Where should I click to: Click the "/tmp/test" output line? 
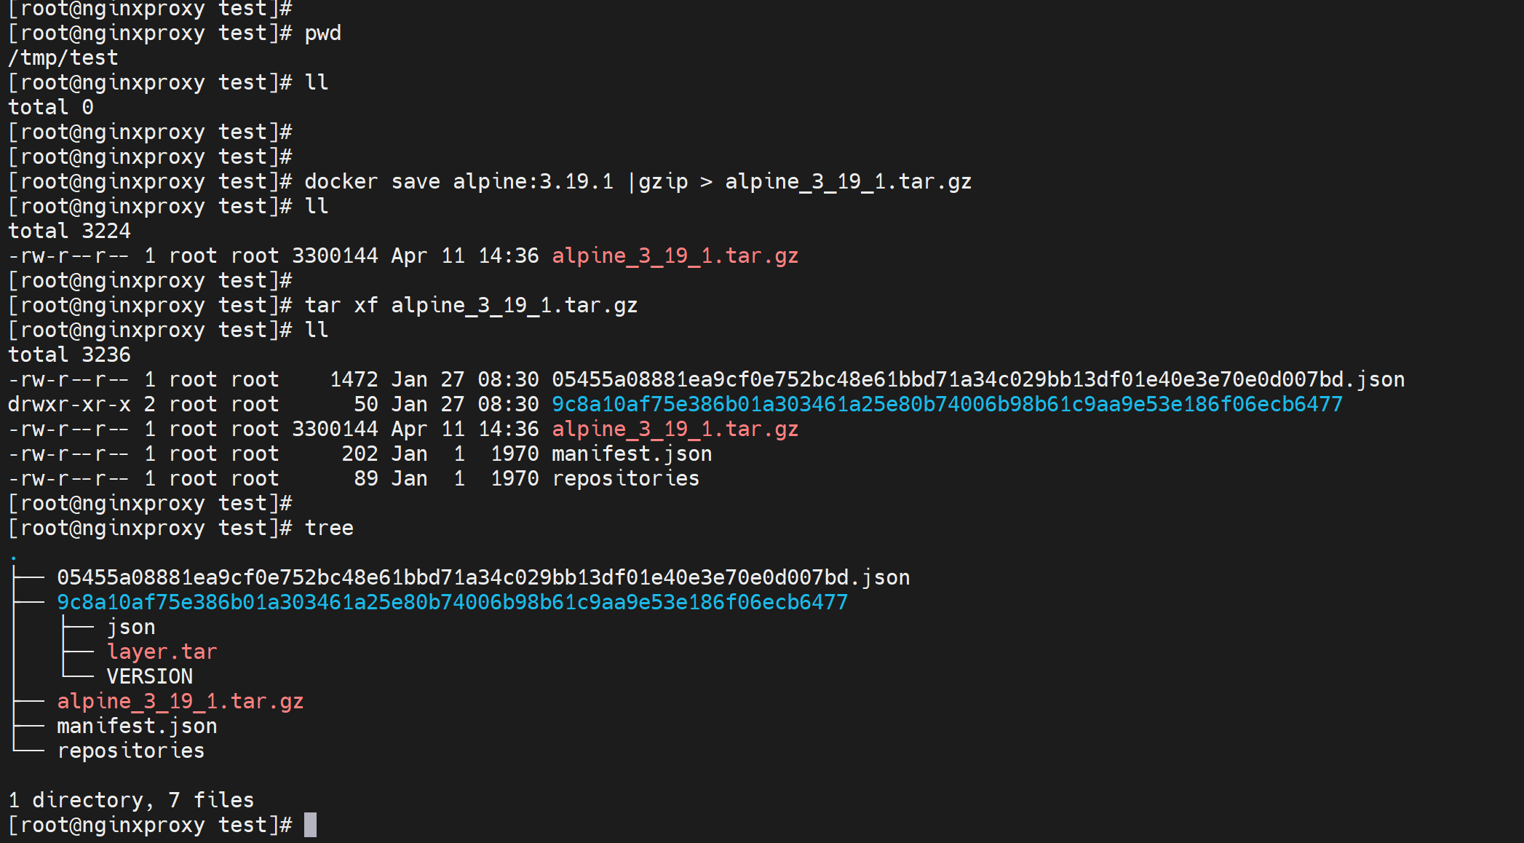click(63, 58)
